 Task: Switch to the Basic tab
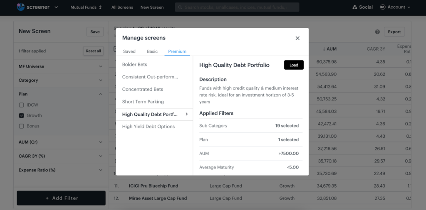pos(152,51)
